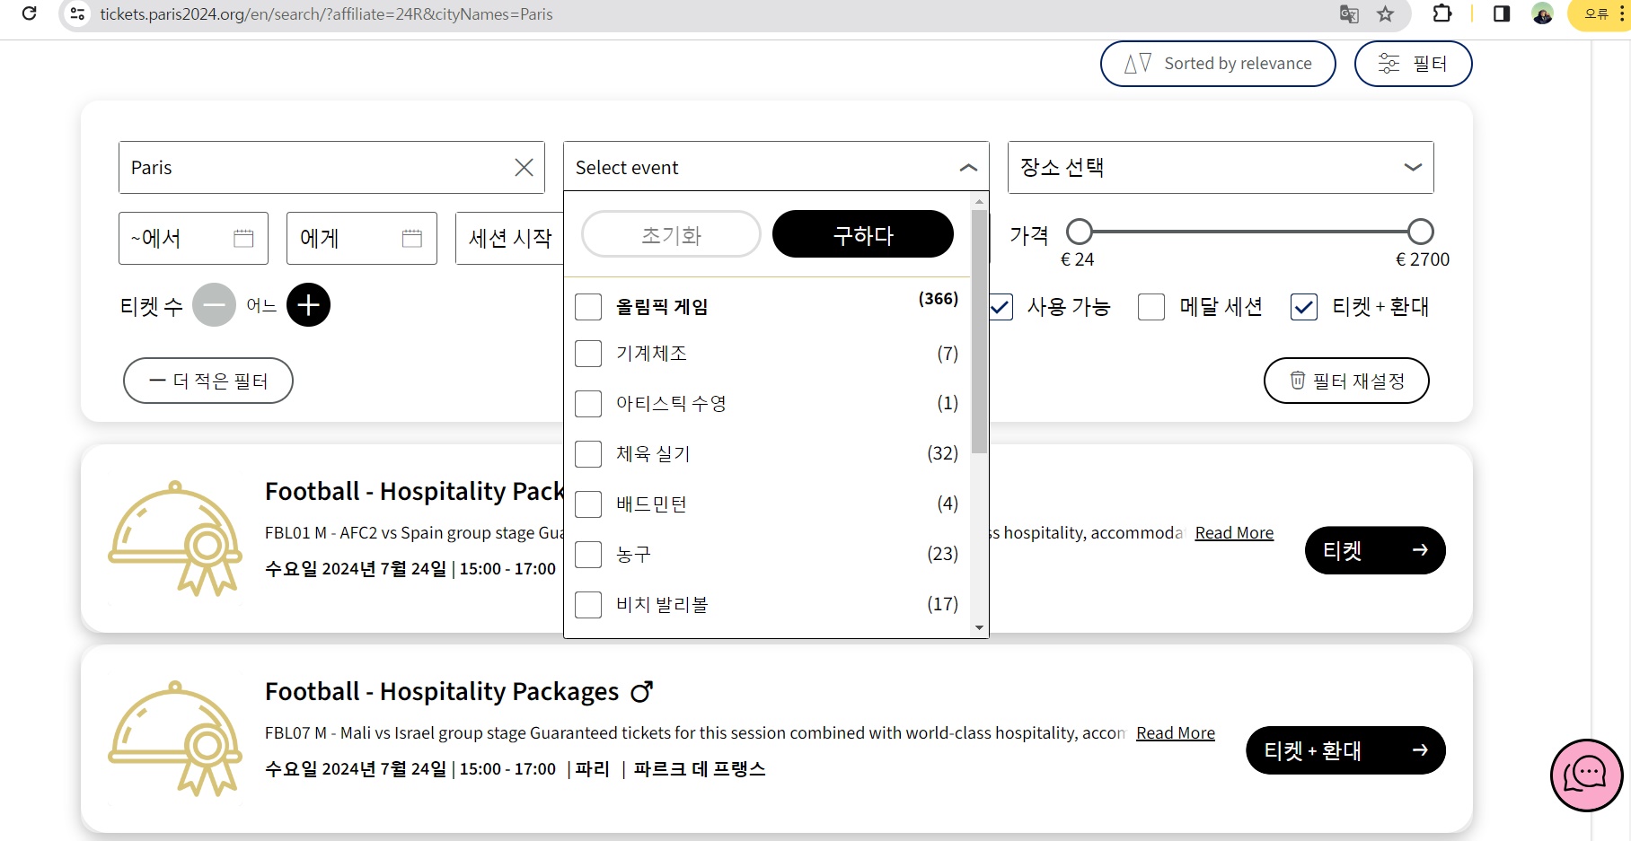Viewport: 1631px width, 841px height.
Task: Open the calendar icon in the start date field
Action: click(x=244, y=238)
